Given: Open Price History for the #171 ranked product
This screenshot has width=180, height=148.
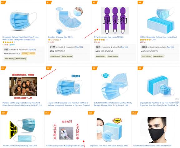Looking at the screenshot, I should click(x=55, y=56).
